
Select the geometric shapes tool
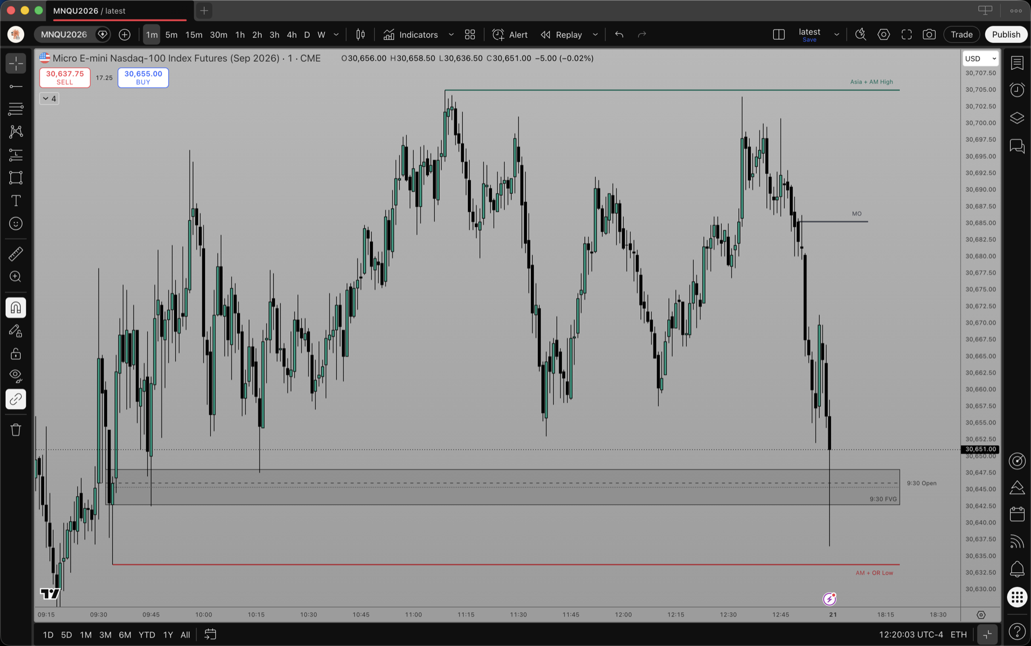point(16,177)
